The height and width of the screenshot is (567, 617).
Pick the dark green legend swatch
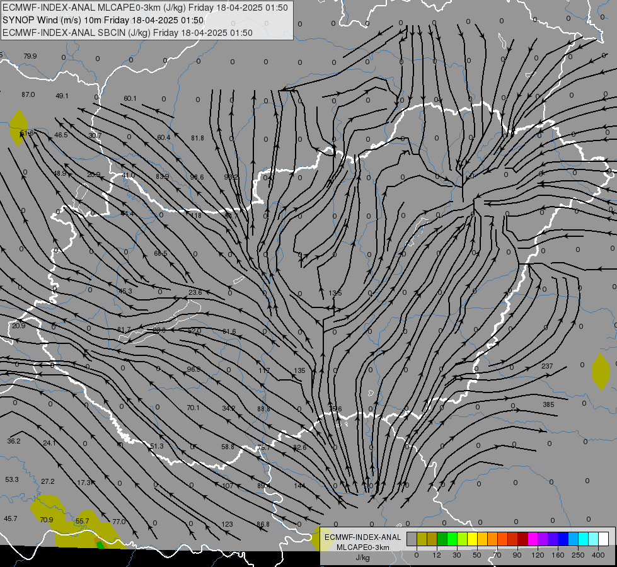click(442, 539)
